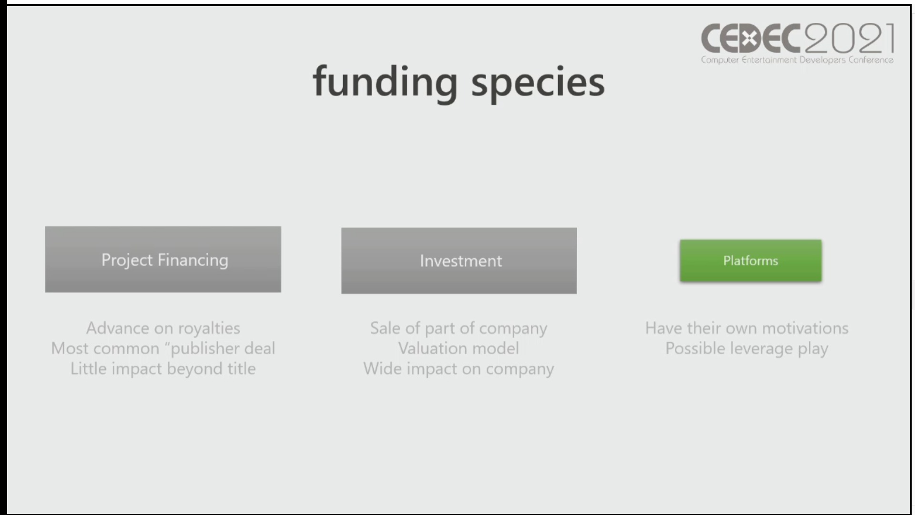Click Little impact beyond title text
This screenshot has width=915, height=515.
coord(163,369)
